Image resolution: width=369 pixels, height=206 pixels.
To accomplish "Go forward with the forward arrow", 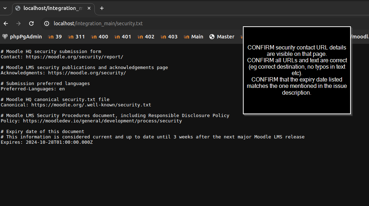I will pos(19,23).
